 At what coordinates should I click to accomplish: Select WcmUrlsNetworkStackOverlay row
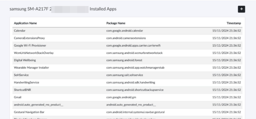127,53
